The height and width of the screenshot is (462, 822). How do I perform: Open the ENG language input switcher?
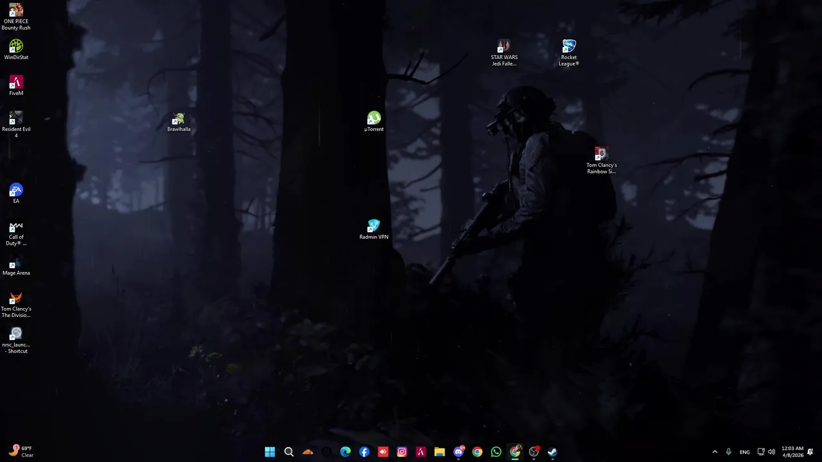(x=744, y=452)
